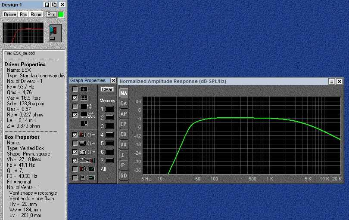Screen dimensions: 349x220
Task: Switch to the AP graph tab
Action: click(124, 114)
